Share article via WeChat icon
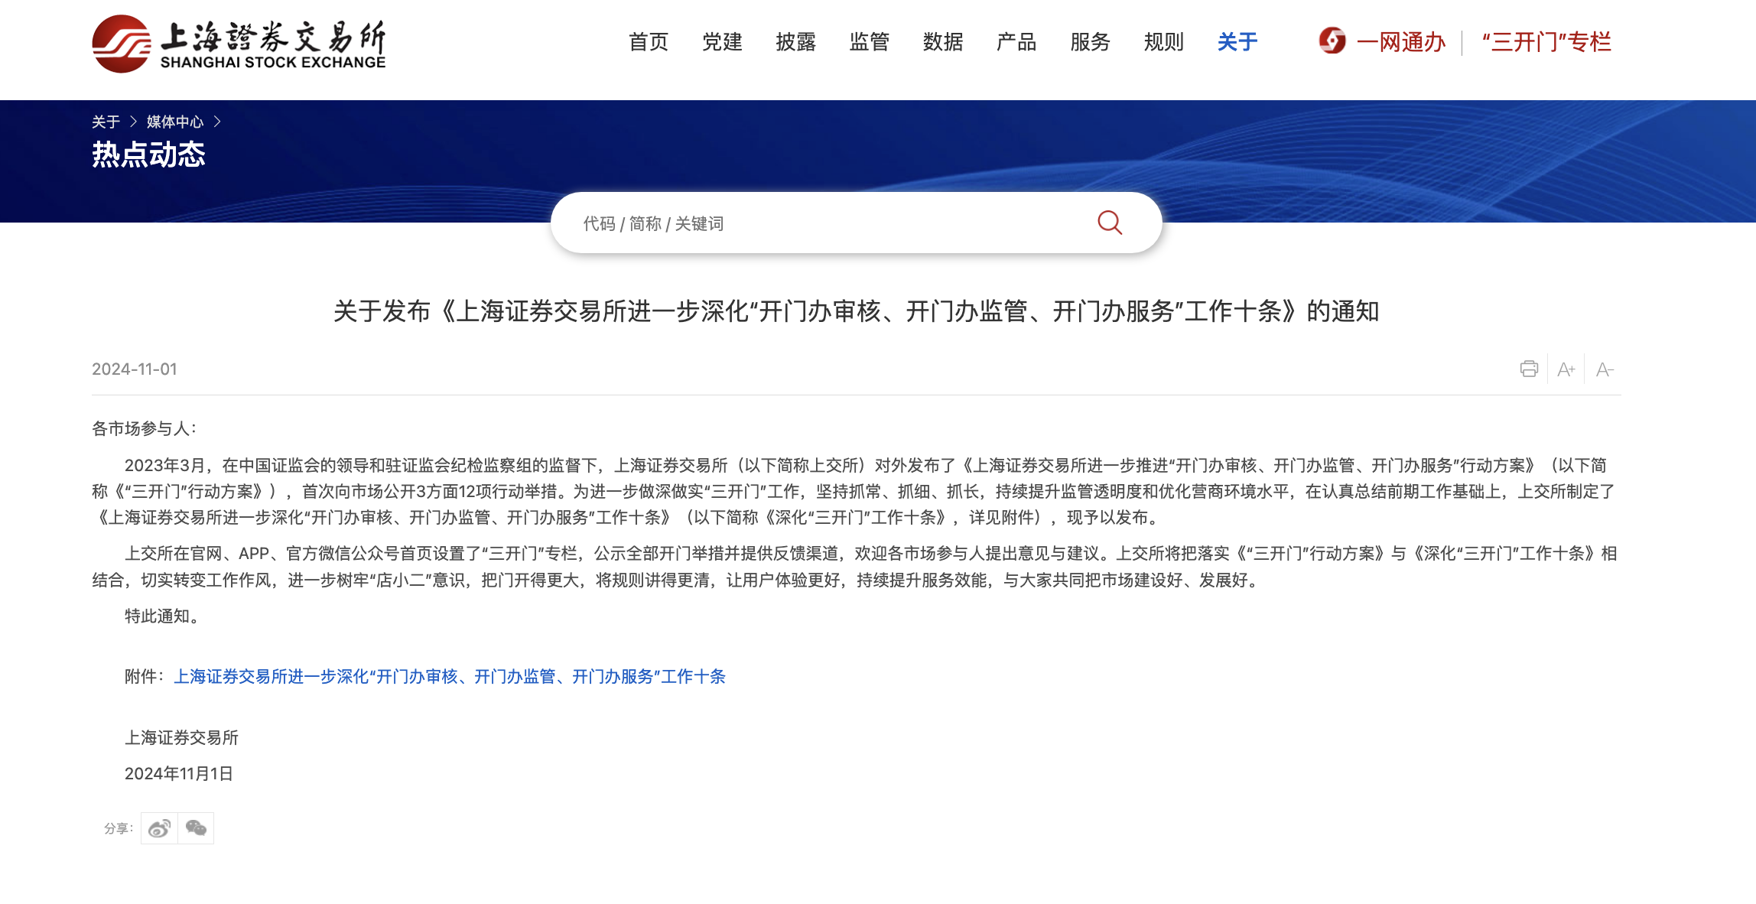The image size is (1756, 904). 196,828
